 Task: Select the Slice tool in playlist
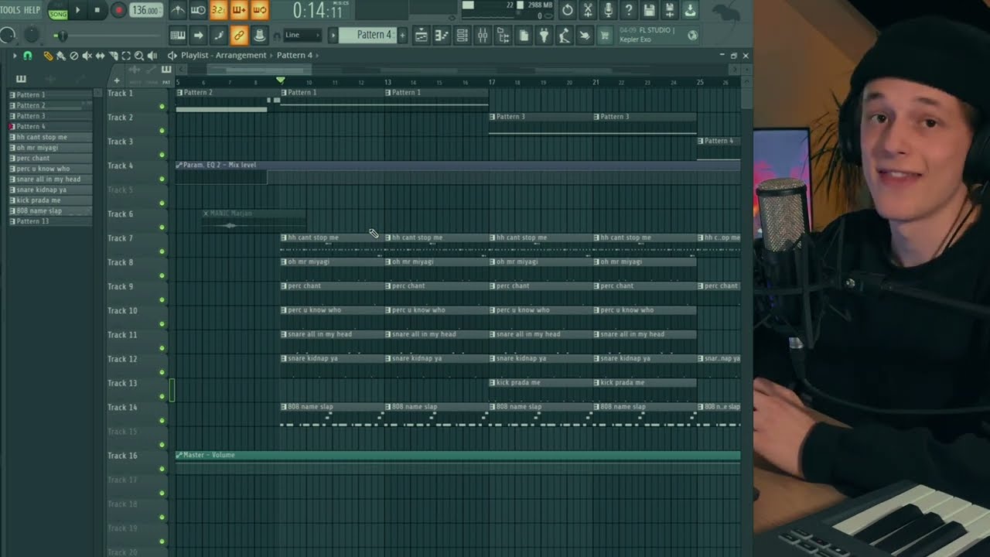(113, 56)
